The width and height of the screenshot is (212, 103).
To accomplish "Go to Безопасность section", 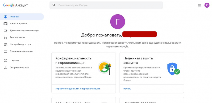I will tap(17, 37).
